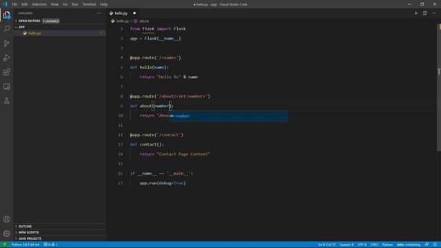The width and height of the screenshot is (441, 248).
Task: Open the Extensions view
Action: 6,72
